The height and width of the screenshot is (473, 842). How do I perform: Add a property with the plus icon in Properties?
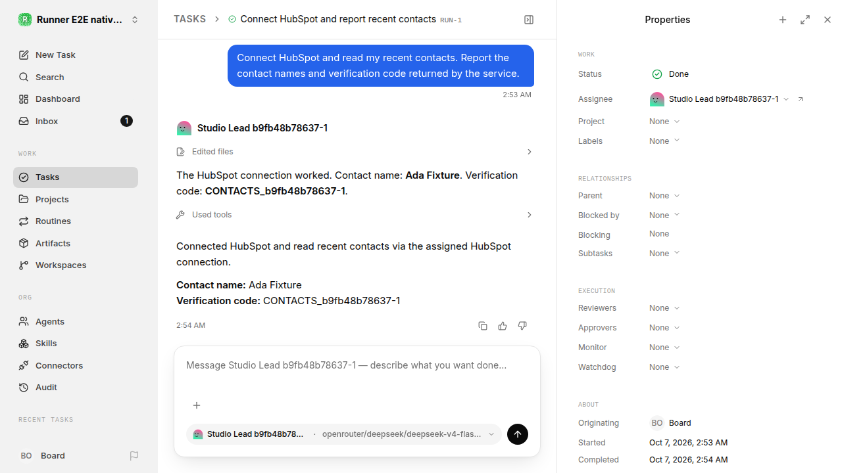[783, 20]
